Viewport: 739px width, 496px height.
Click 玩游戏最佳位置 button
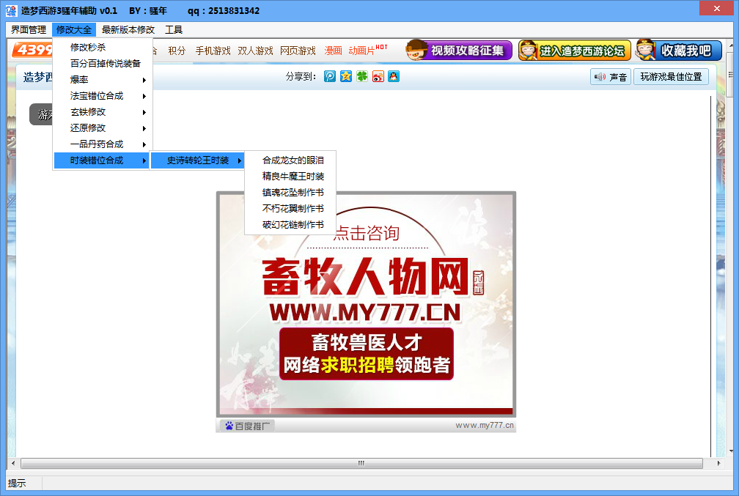click(x=671, y=77)
